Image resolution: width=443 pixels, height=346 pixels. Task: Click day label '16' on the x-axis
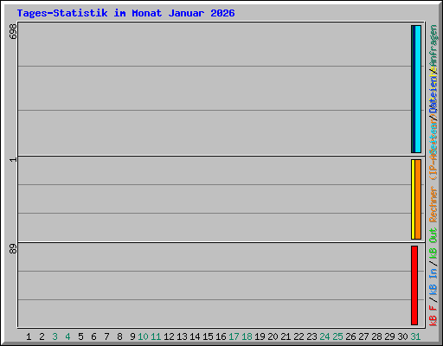coord(221,336)
